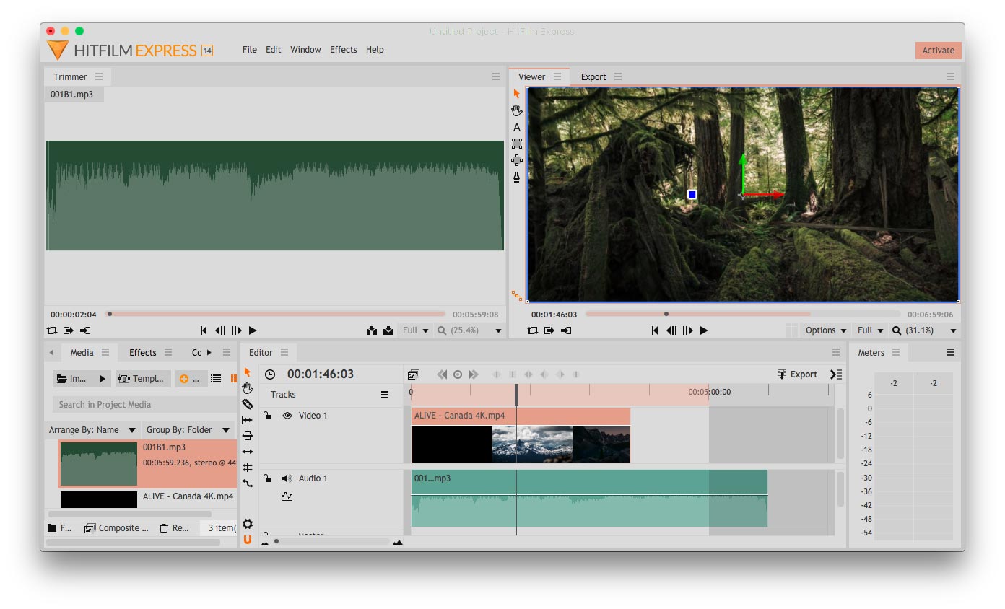Overlay trimmed clip onto timeline
This screenshot has width=1005, height=609.
[388, 330]
